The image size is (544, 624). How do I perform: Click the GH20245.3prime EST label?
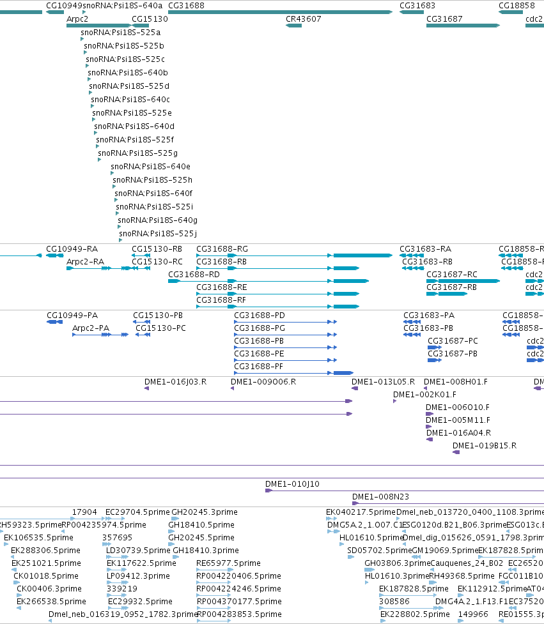point(205,512)
